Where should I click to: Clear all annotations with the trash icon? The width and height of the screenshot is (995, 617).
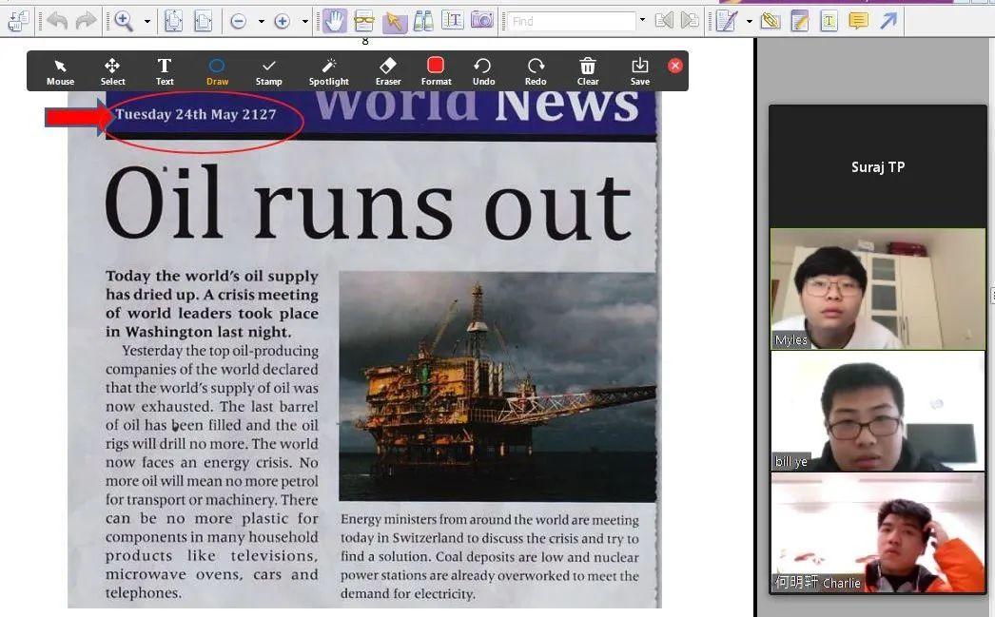click(588, 71)
